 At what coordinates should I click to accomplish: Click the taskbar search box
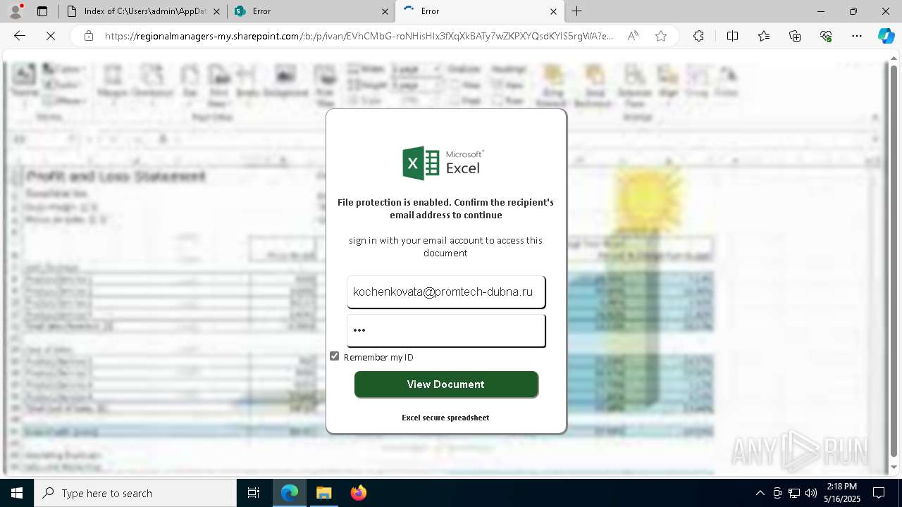click(x=135, y=493)
